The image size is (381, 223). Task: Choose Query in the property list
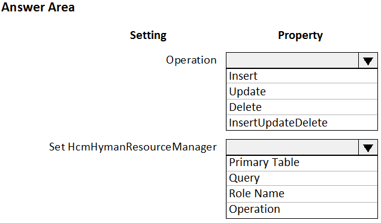tap(302, 178)
